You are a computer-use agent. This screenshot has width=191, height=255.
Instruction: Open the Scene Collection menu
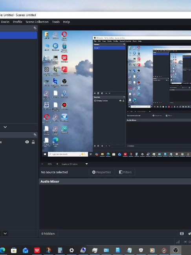click(37, 22)
